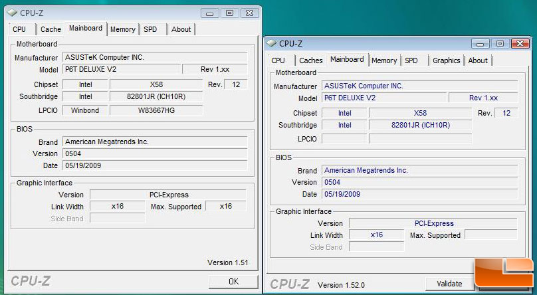Click X58 chipset field in CPU-Z 1.51 window
The image size is (537, 295).
click(x=156, y=84)
